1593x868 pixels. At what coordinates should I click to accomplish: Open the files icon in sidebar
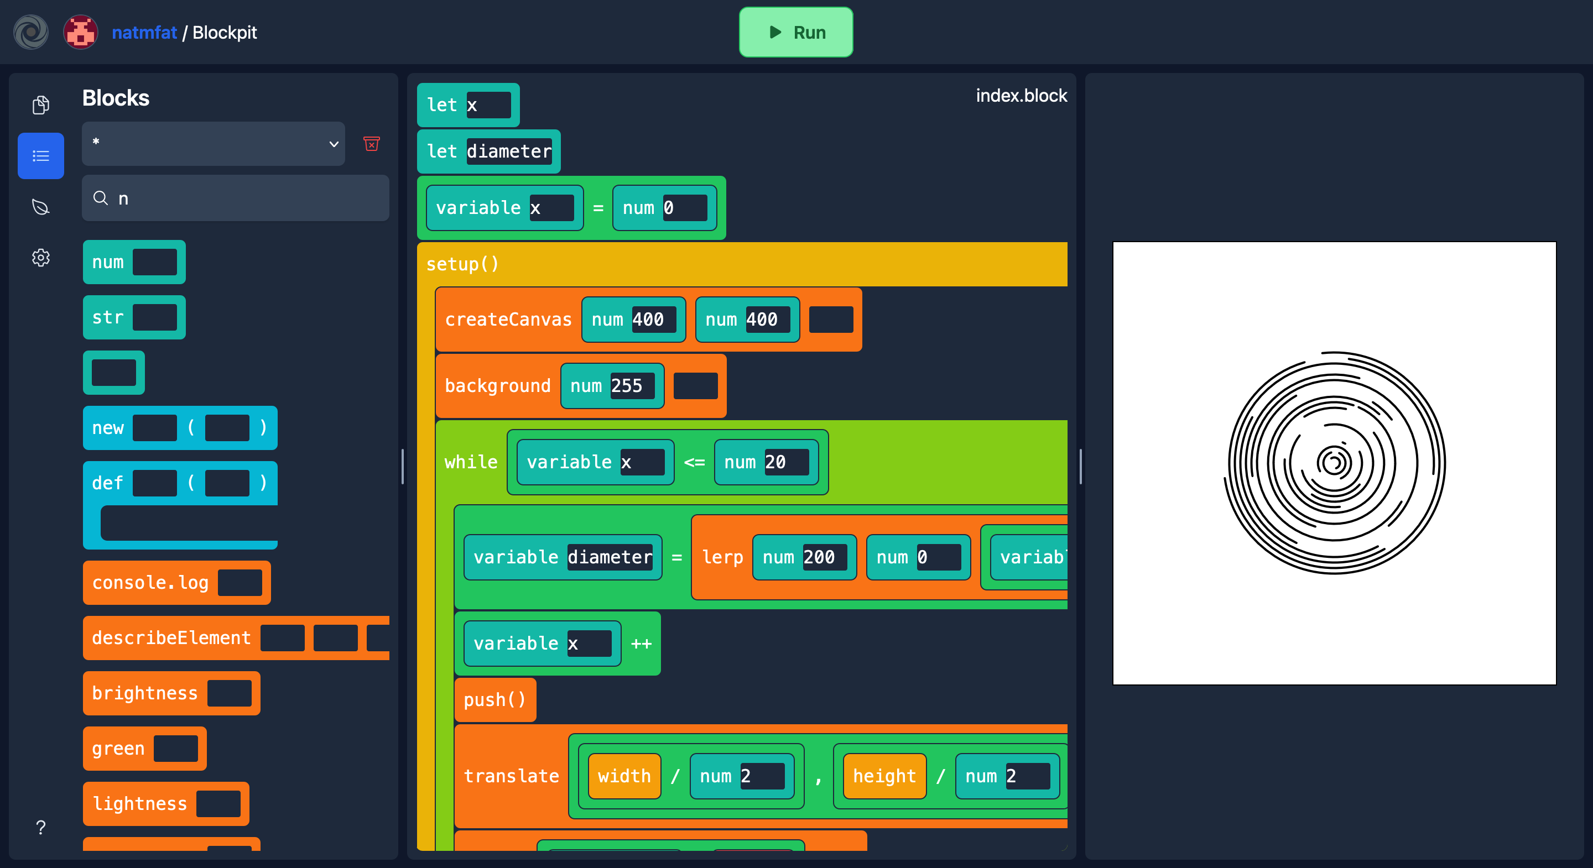[x=41, y=105]
